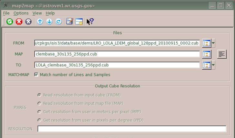This screenshot has width=235, height=138.
Task: Click the green run program icon
Action: coord(10,22)
